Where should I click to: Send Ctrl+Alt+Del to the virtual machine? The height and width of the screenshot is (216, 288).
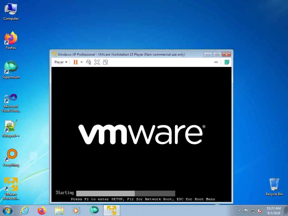(89, 62)
